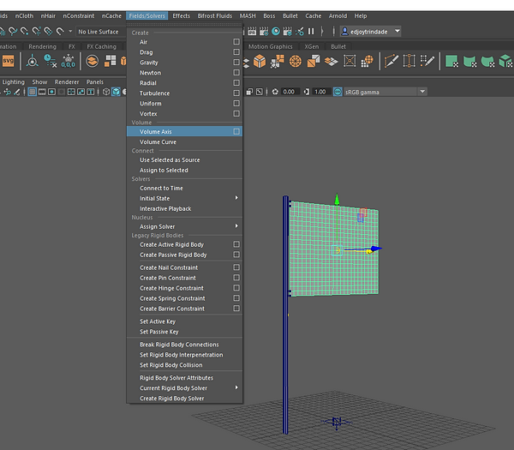Select the polygon pen draw shelf icon
This screenshot has width=514, height=450.
pyautogui.click(x=391, y=61)
